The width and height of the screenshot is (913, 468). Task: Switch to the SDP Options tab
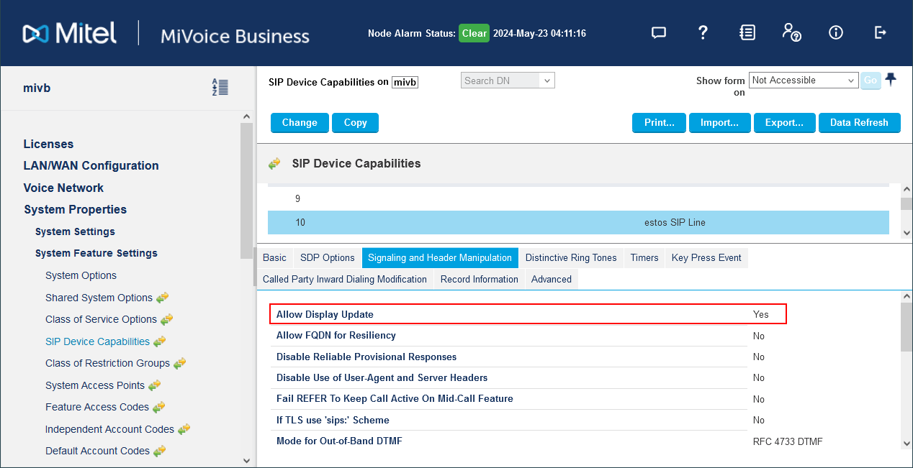[327, 257]
